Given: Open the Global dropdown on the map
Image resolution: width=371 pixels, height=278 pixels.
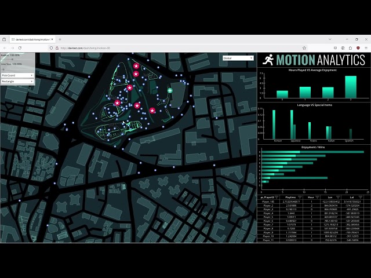Looking at the screenshot, I should tap(238, 58).
